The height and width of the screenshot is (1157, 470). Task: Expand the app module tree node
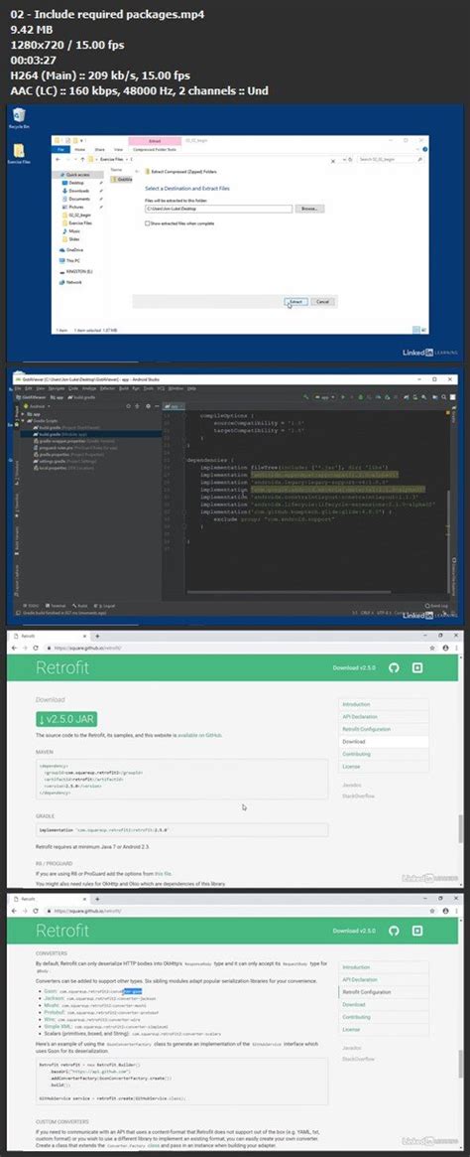coord(25,415)
